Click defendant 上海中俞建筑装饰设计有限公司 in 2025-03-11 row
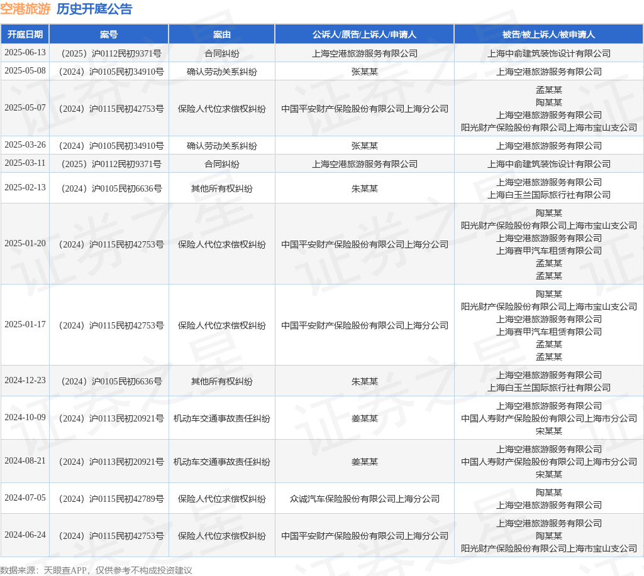The height and width of the screenshot is (576, 644). coord(549,164)
